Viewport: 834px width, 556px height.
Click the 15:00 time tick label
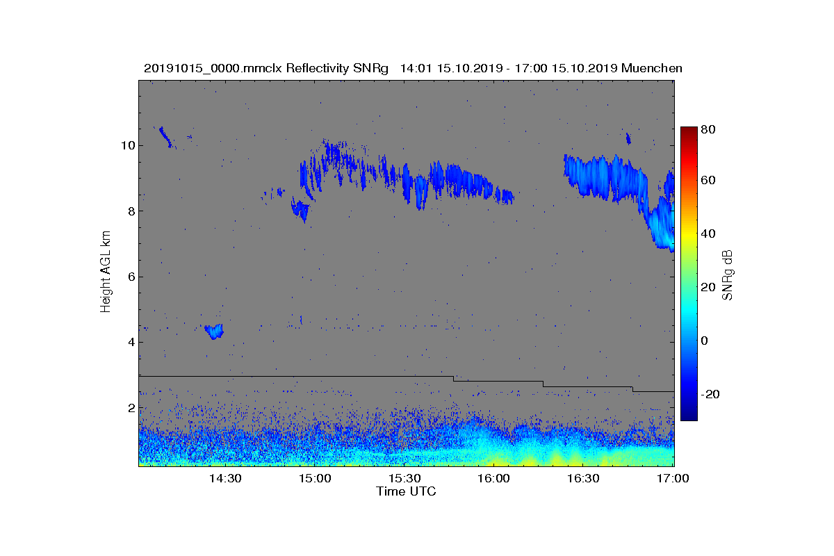[x=315, y=479]
